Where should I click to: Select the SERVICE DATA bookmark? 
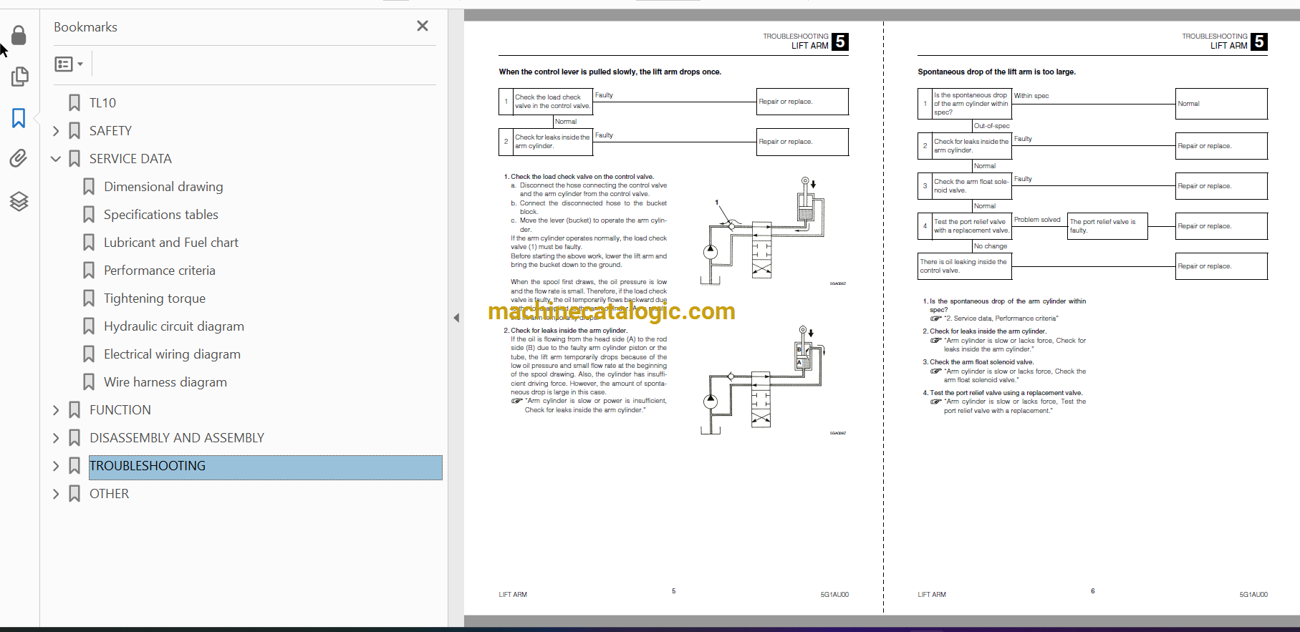(130, 159)
